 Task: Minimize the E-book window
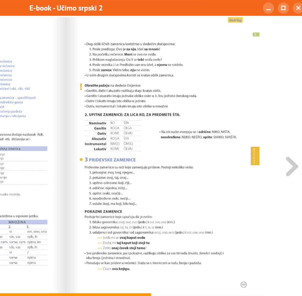coord(268,8)
